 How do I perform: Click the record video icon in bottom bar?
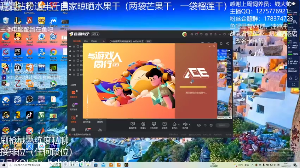(199, 125)
